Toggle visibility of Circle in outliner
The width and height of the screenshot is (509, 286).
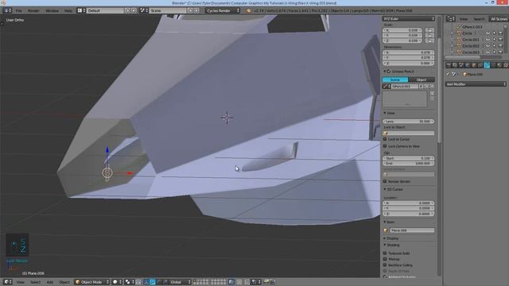point(488,33)
